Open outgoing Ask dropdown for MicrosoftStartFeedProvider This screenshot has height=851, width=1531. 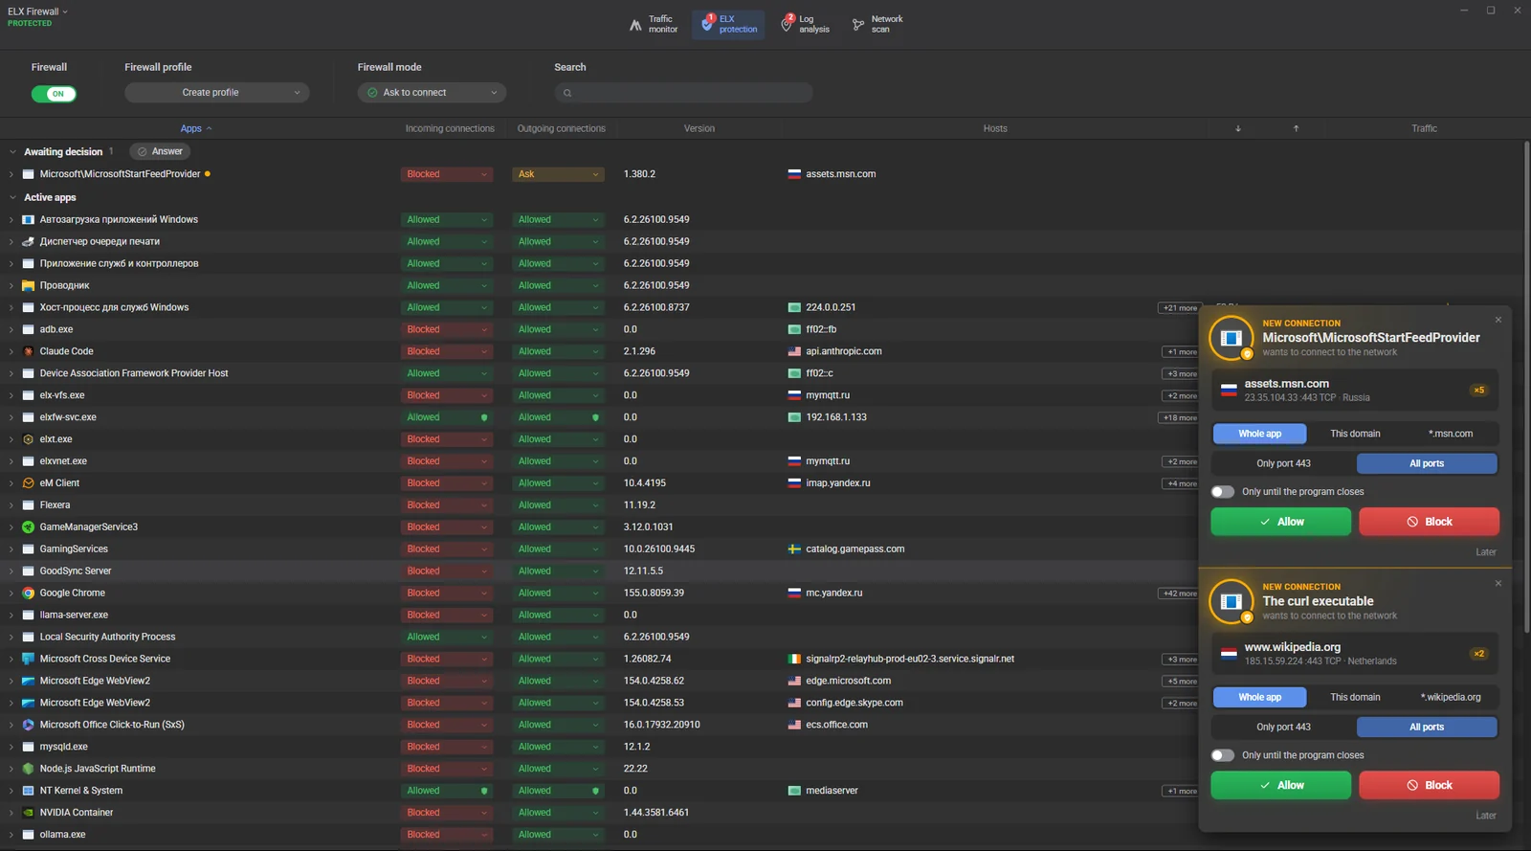pyautogui.click(x=558, y=174)
